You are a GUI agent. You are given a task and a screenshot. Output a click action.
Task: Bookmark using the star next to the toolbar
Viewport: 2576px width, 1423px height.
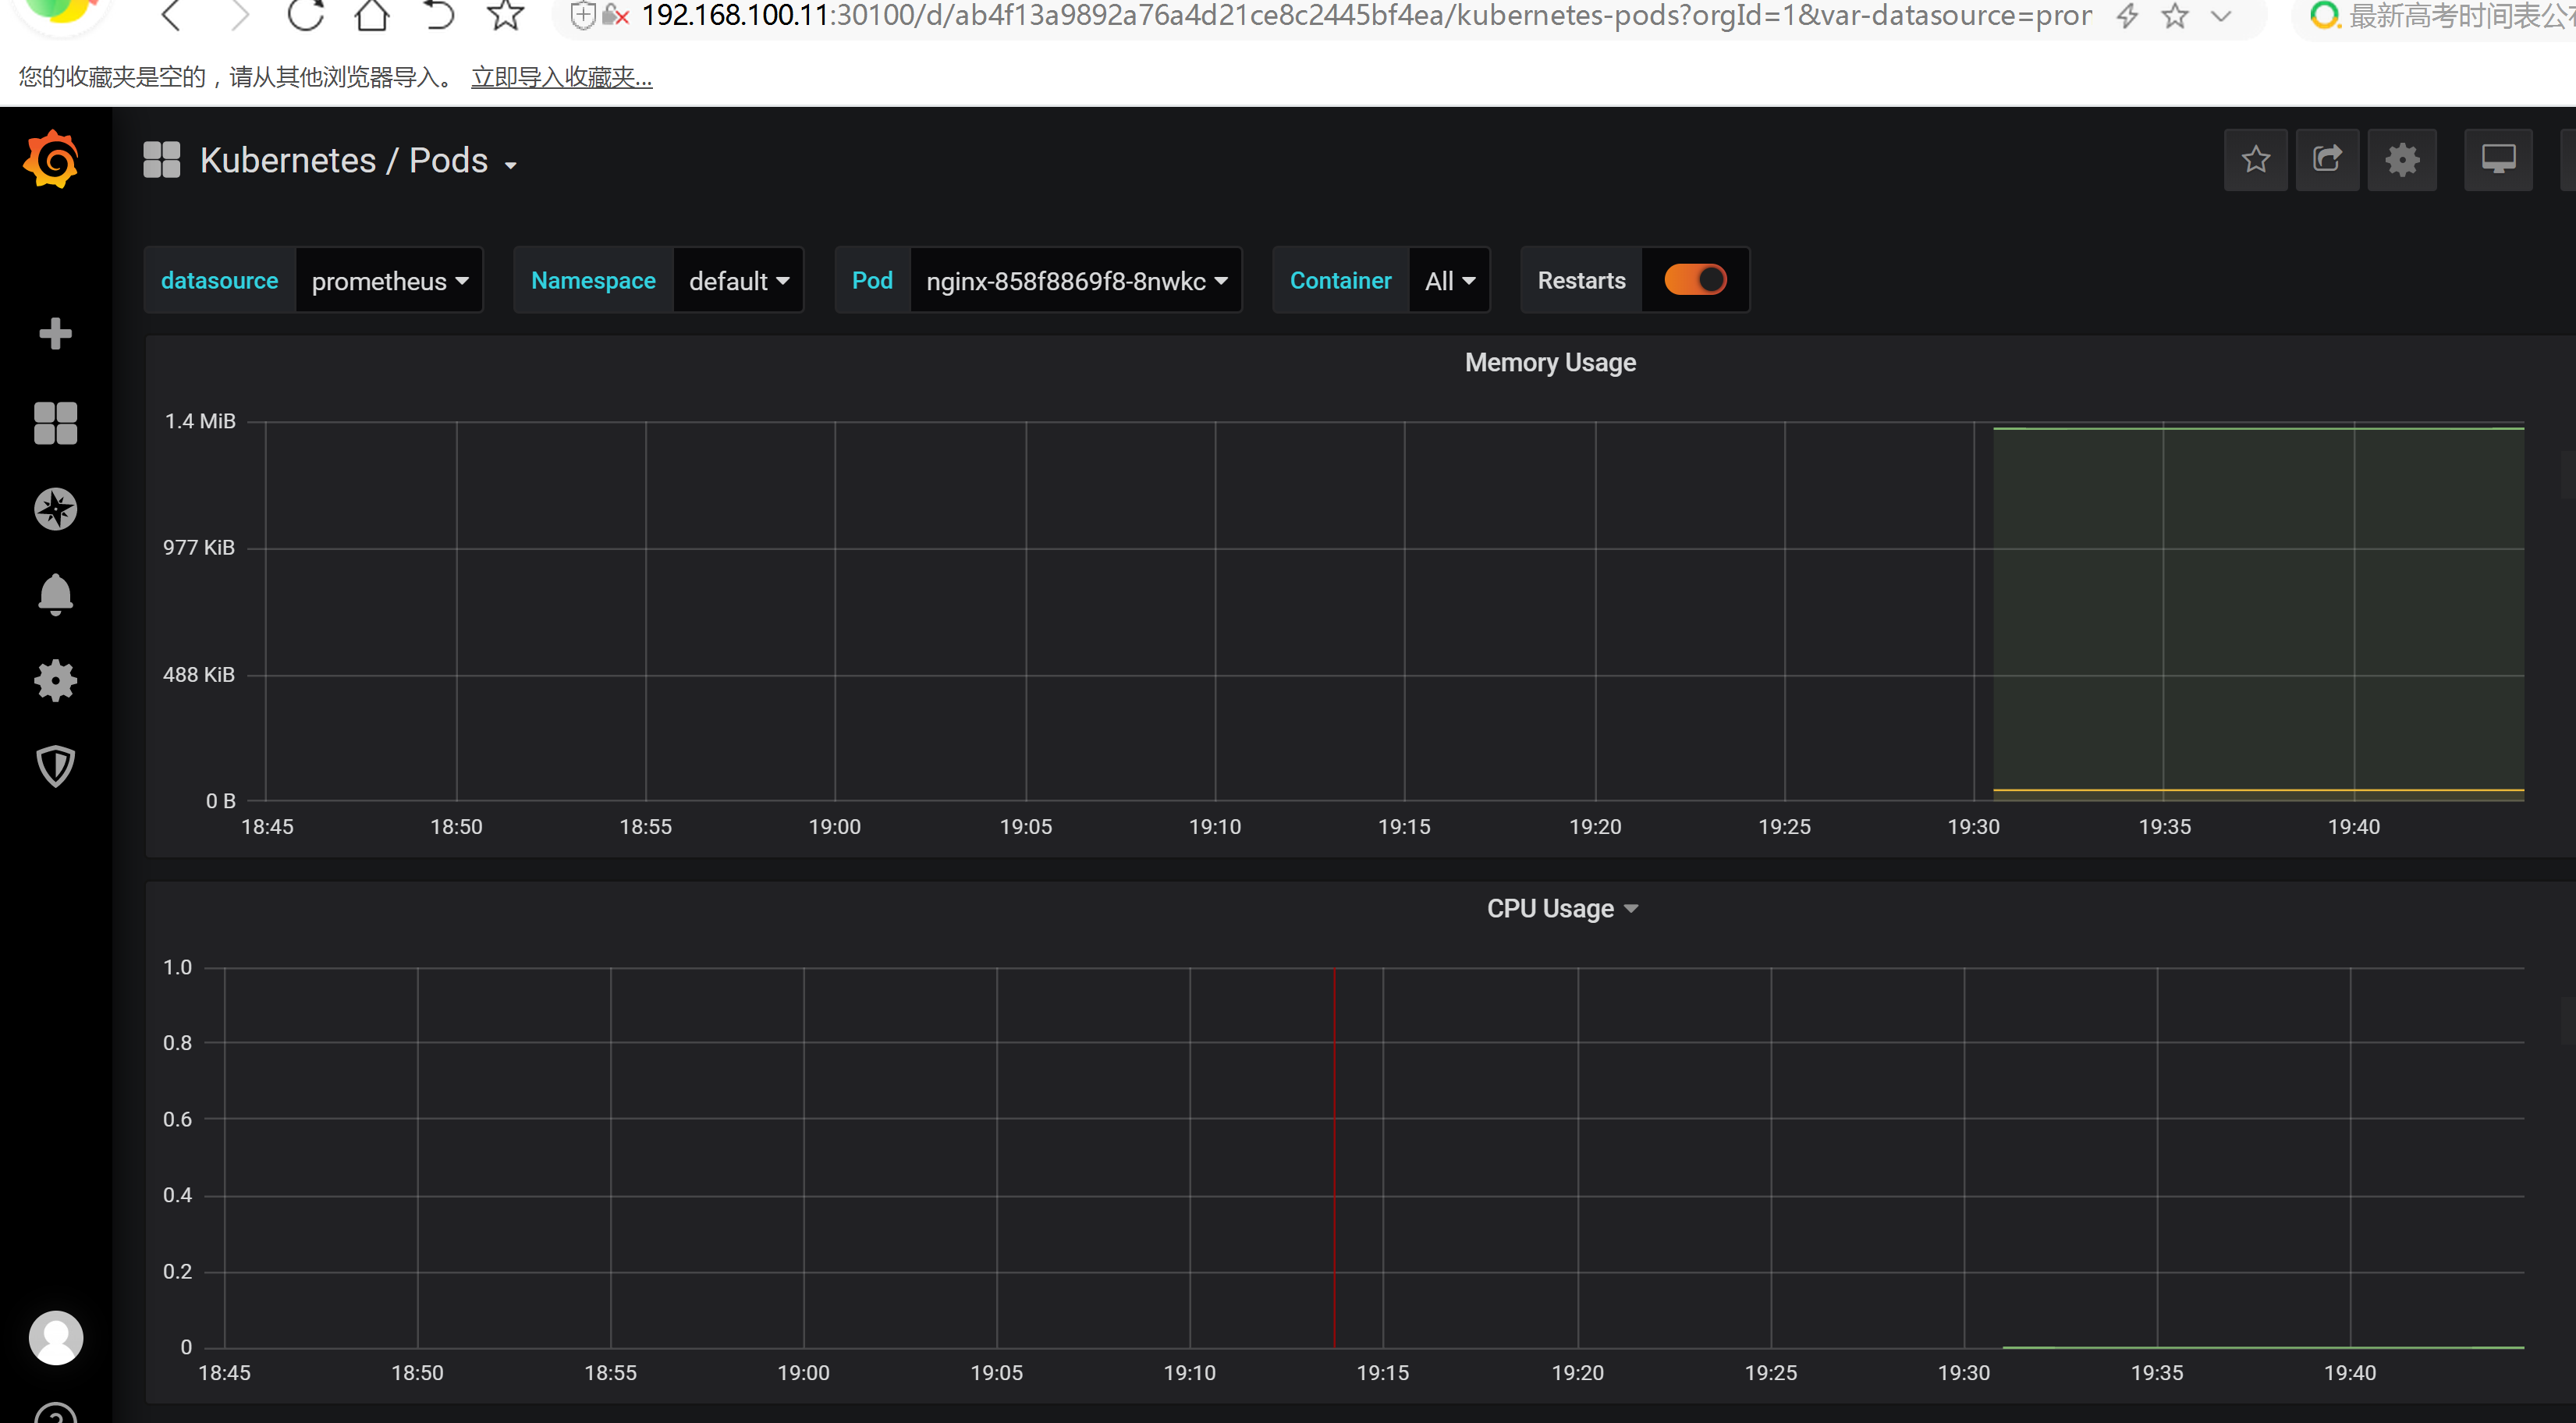(x=506, y=14)
